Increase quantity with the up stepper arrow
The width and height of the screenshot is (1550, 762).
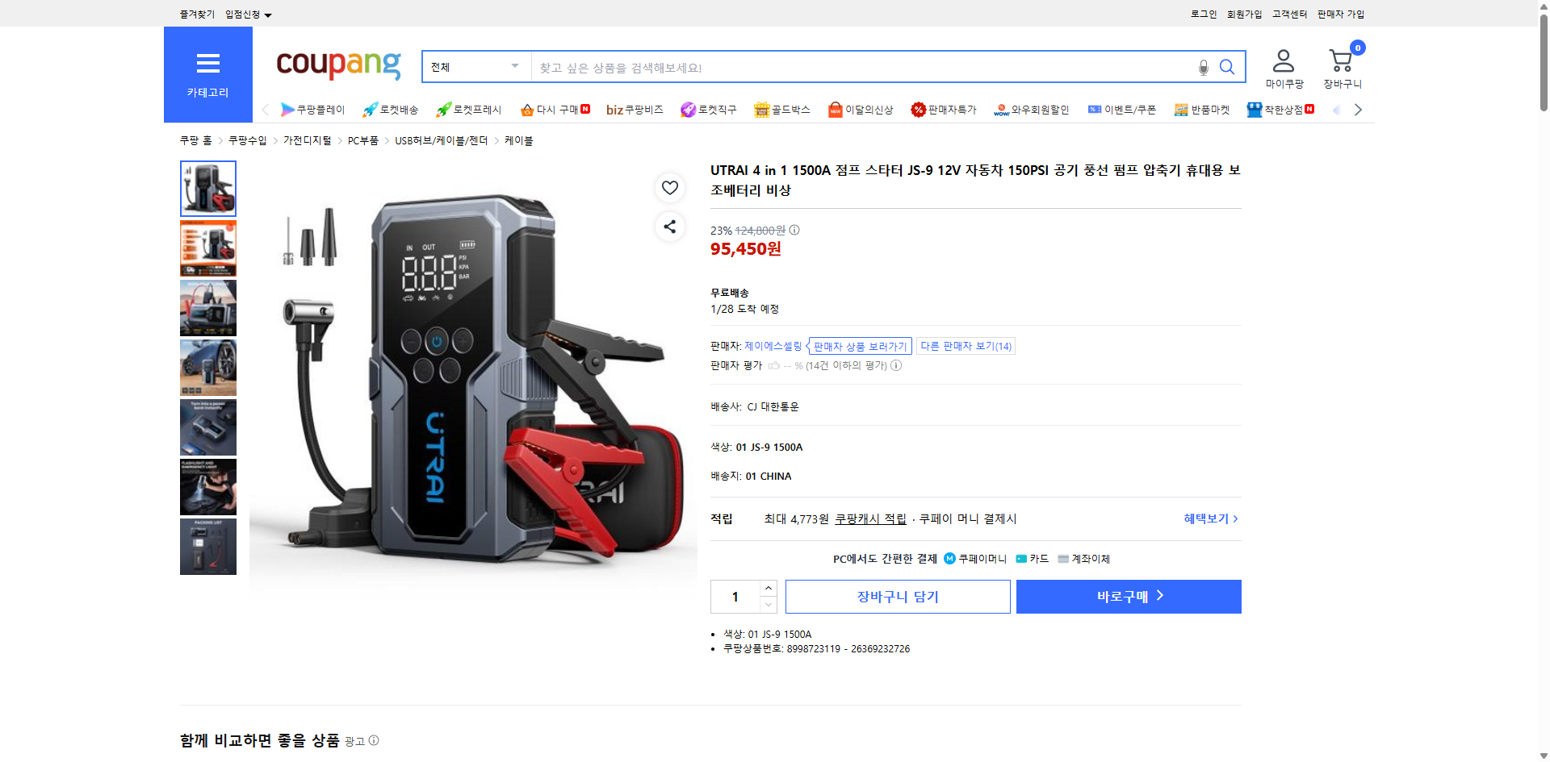pyautogui.click(x=767, y=587)
